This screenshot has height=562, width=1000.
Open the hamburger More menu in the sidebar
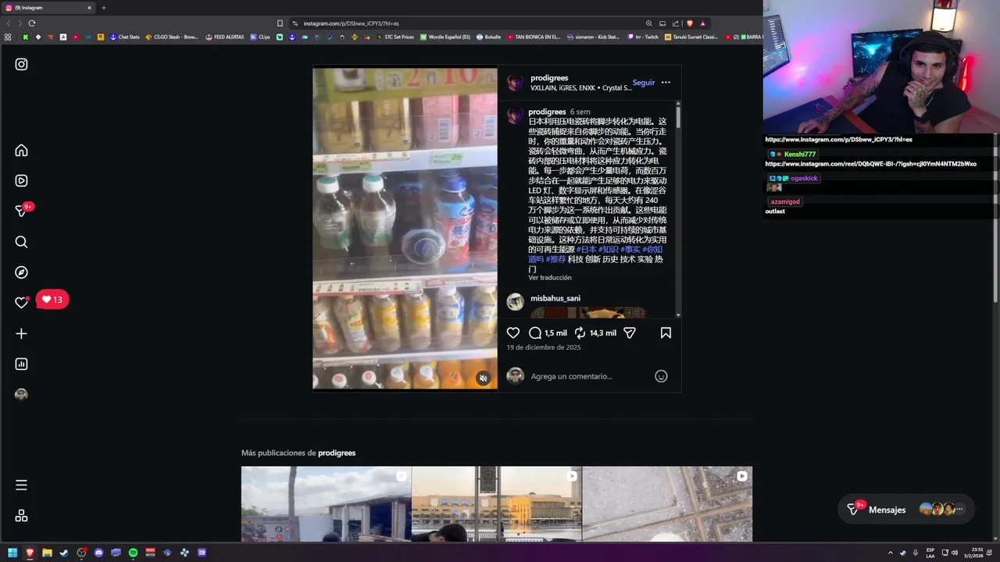tap(21, 486)
